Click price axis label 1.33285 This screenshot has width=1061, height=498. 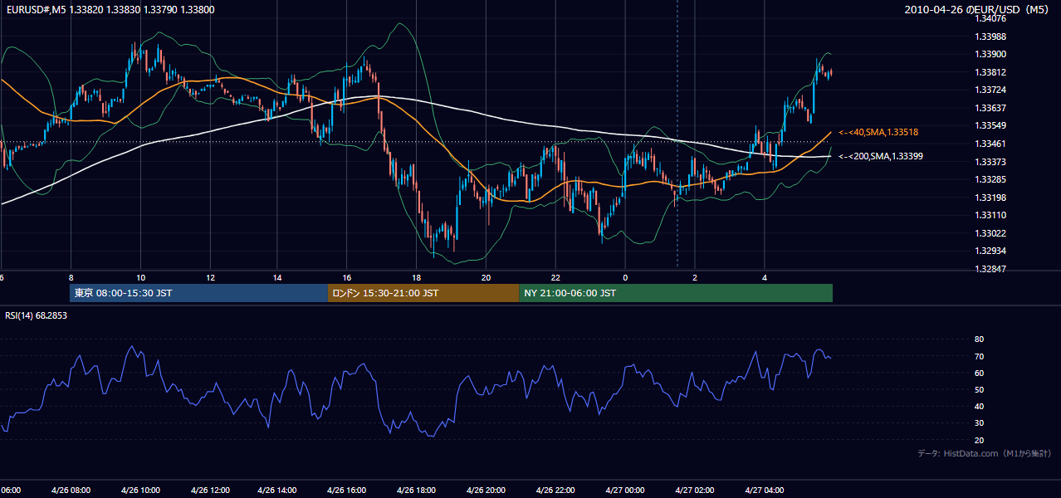991,179
